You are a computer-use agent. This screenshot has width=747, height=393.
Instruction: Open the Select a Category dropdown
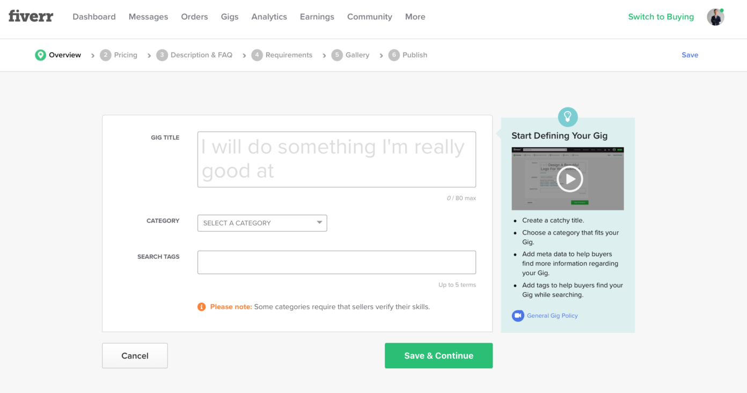click(262, 223)
